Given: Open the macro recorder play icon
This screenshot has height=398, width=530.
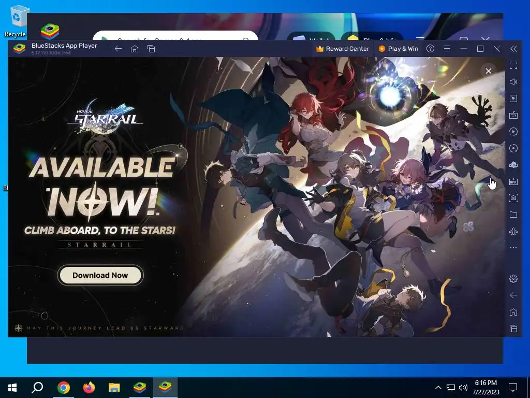Looking at the screenshot, I should click(513, 132).
